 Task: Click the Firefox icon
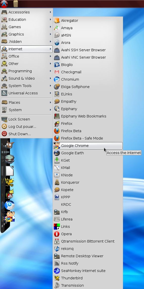coord(57,124)
